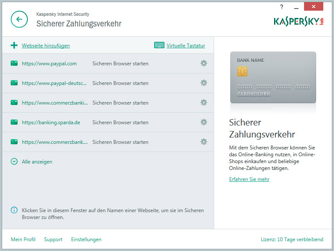Viewport: 334px width, 251px height.
Task: Click the card icon for paypal-deutsc... entry
Action: [14, 83]
